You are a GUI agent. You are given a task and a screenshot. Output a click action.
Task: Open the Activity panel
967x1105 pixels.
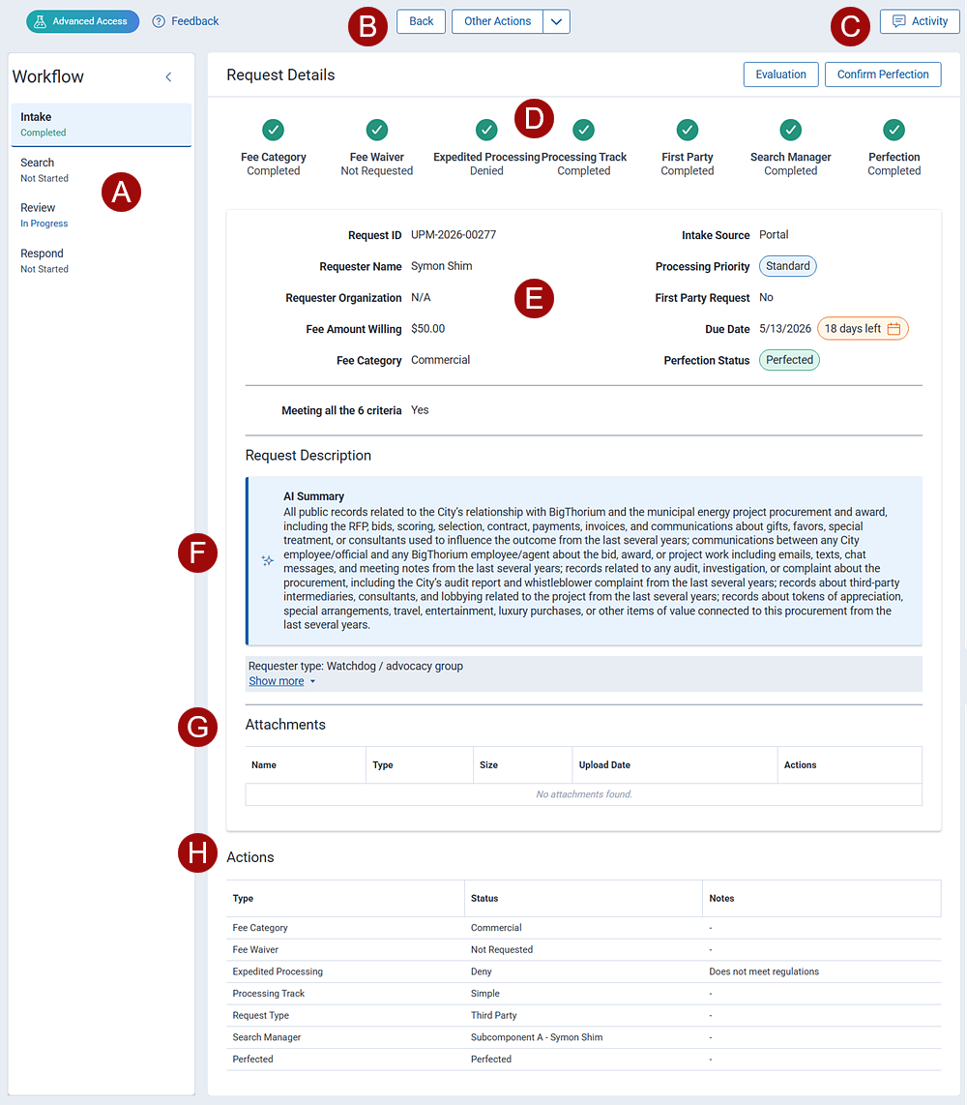(920, 21)
